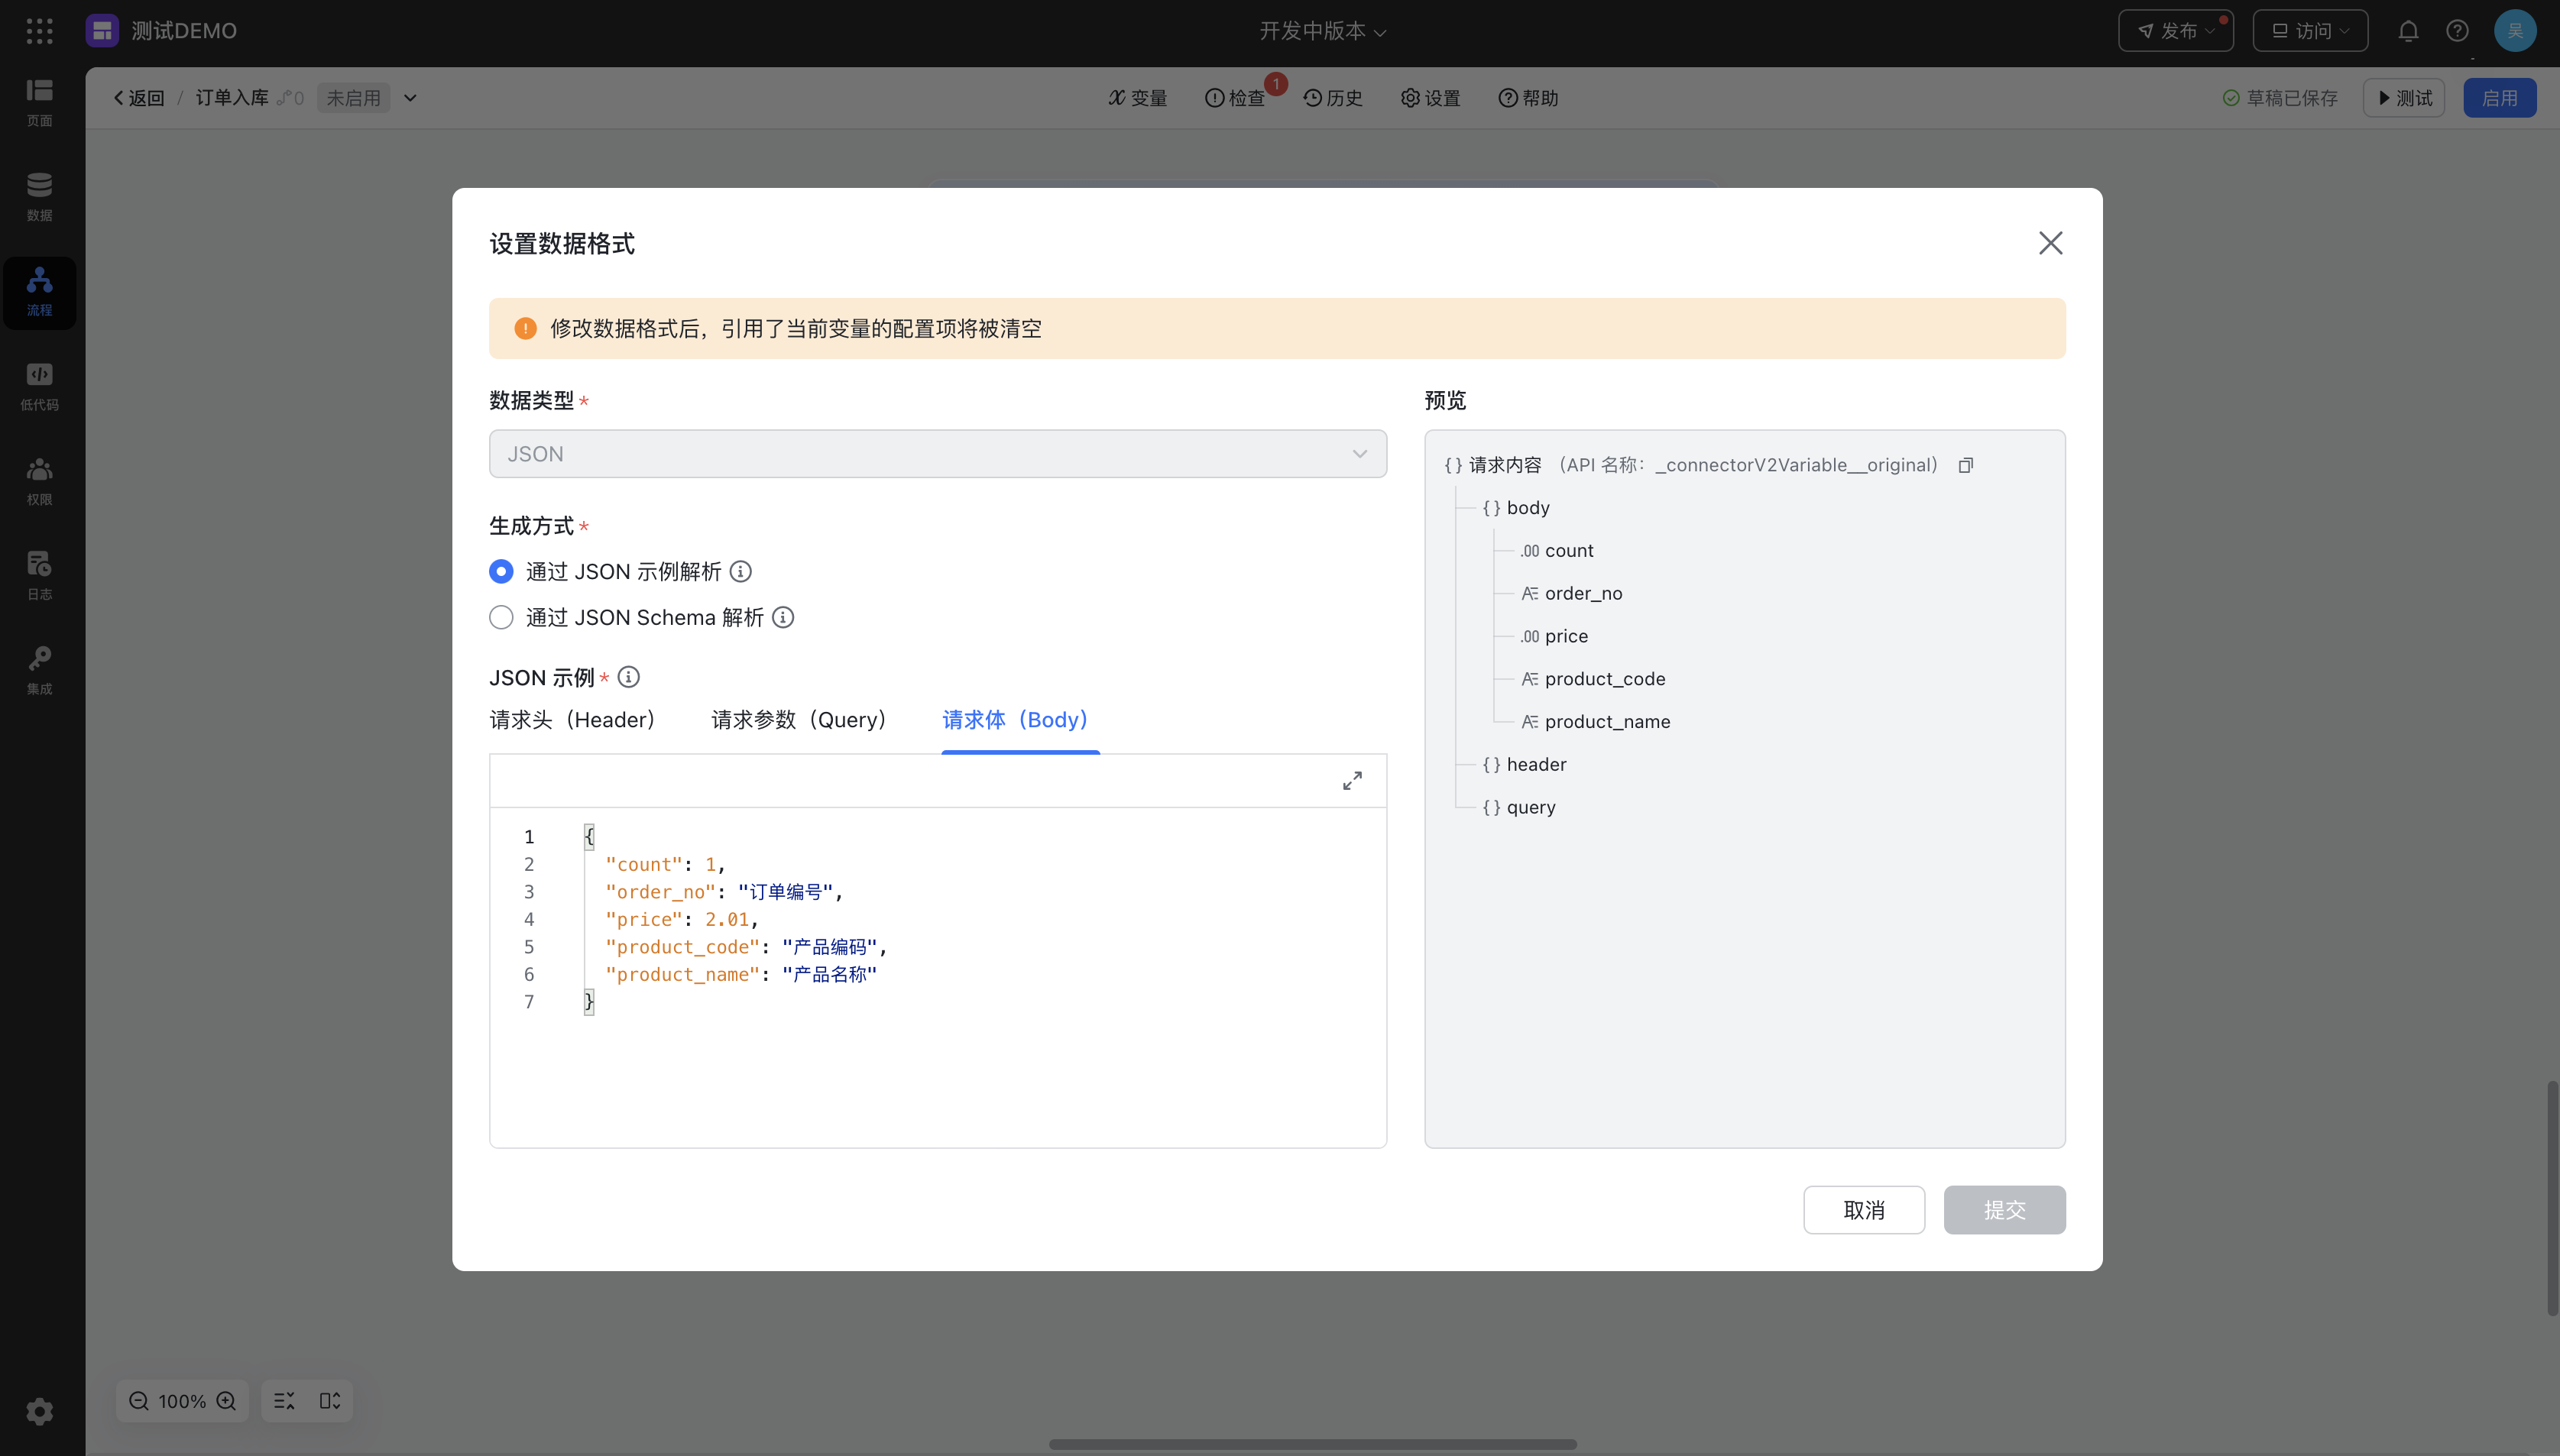Screen dimensions: 2560x1456
Task: Open 帮助 in the toolbar
Action: coord(1528,98)
